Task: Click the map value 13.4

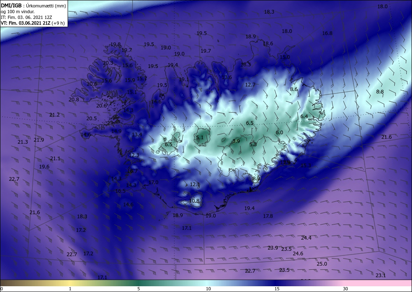Action: (x=137, y=135)
